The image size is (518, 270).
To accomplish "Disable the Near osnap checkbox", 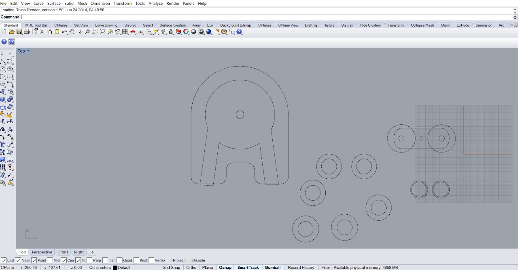I will 18,260.
